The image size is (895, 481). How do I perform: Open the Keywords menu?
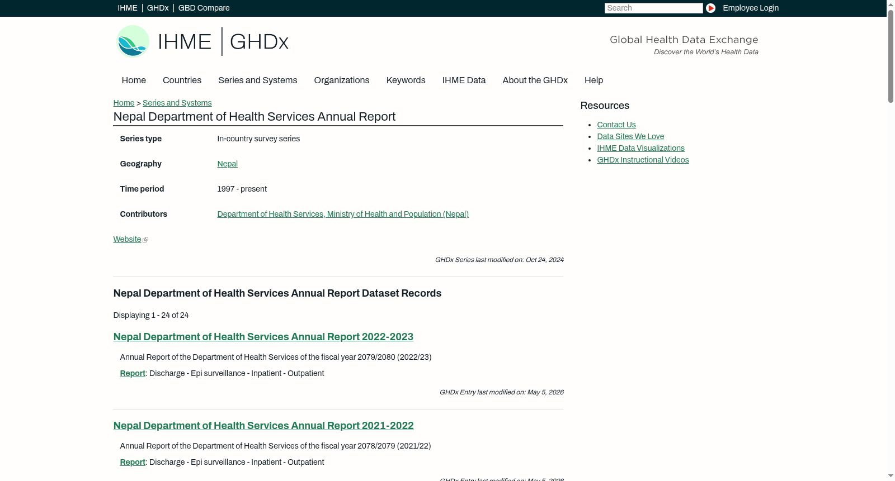pyautogui.click(x=406, y=80)
